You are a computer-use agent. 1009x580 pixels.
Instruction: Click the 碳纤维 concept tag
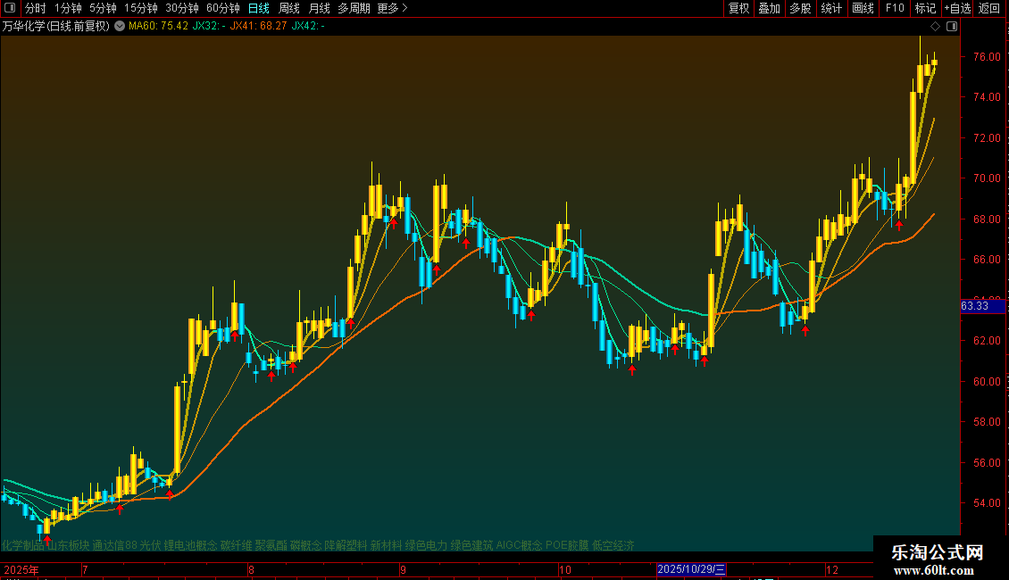[x=236, y=545]
